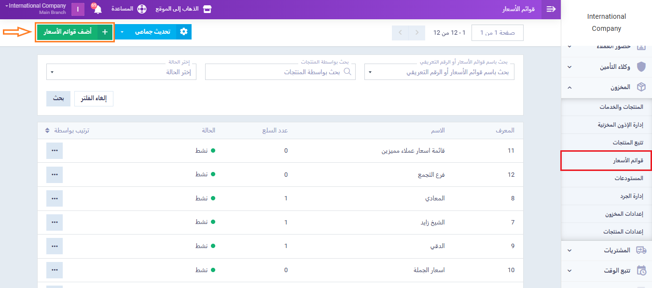Image resolution: width=652 pixels, height=288 pixels.
Task: Expand the bulk update dropdown arrow
Action: click(x=122, y=32)
